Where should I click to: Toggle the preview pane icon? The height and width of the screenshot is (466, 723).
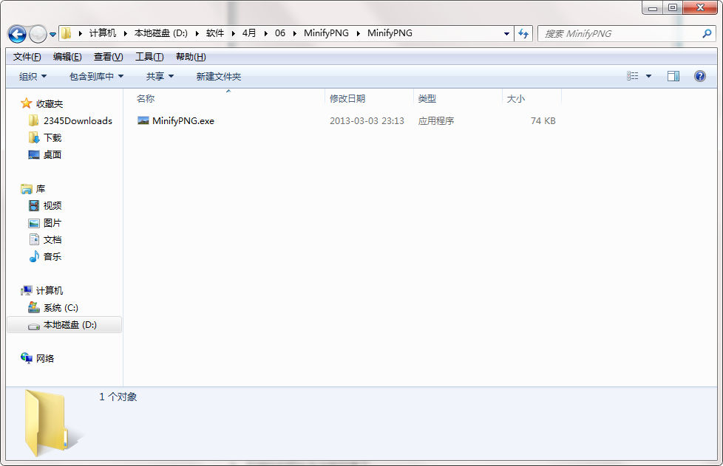click(673, 76)
